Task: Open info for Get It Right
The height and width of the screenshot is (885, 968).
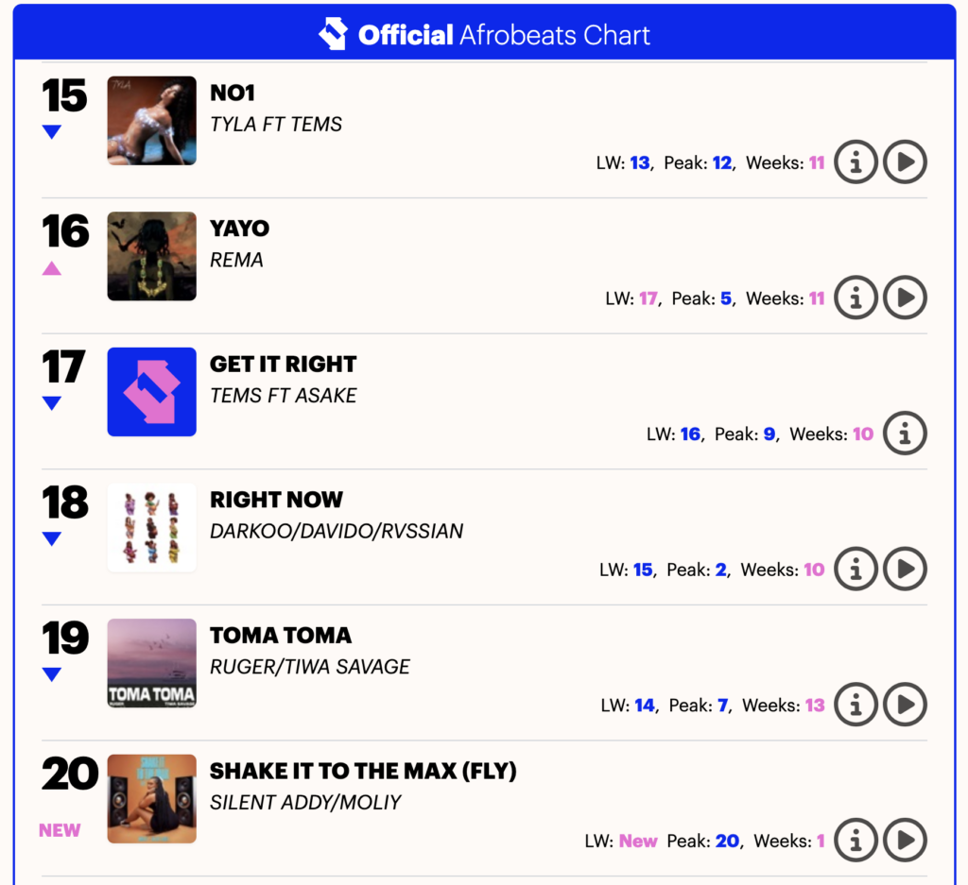Action: [905, 434]
